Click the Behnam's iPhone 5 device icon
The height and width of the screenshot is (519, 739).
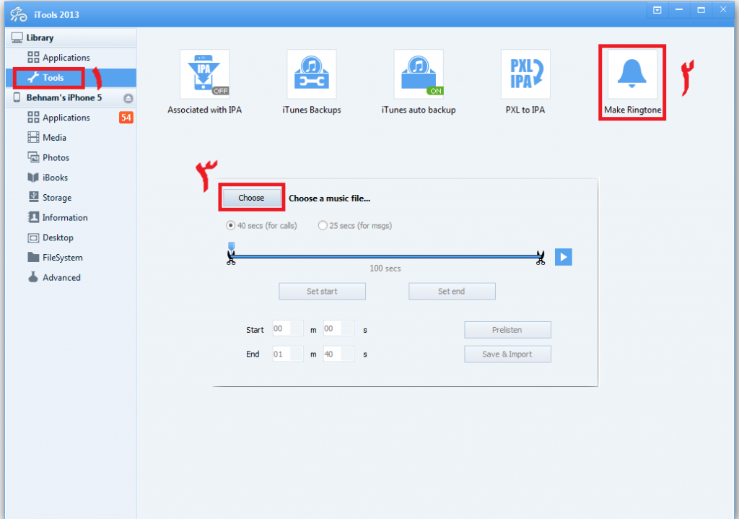17,97
